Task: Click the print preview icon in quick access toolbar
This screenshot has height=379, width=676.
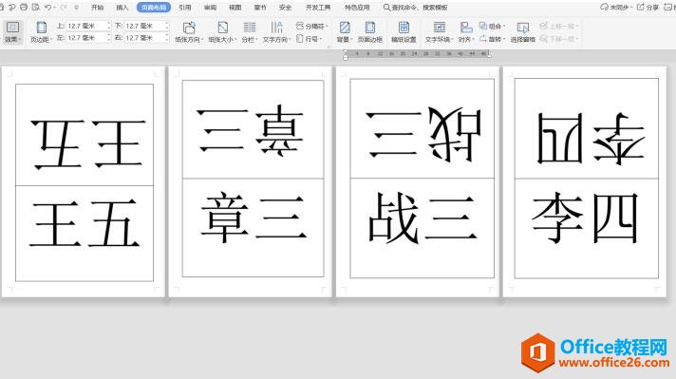Action: click(x=36, y=8)
